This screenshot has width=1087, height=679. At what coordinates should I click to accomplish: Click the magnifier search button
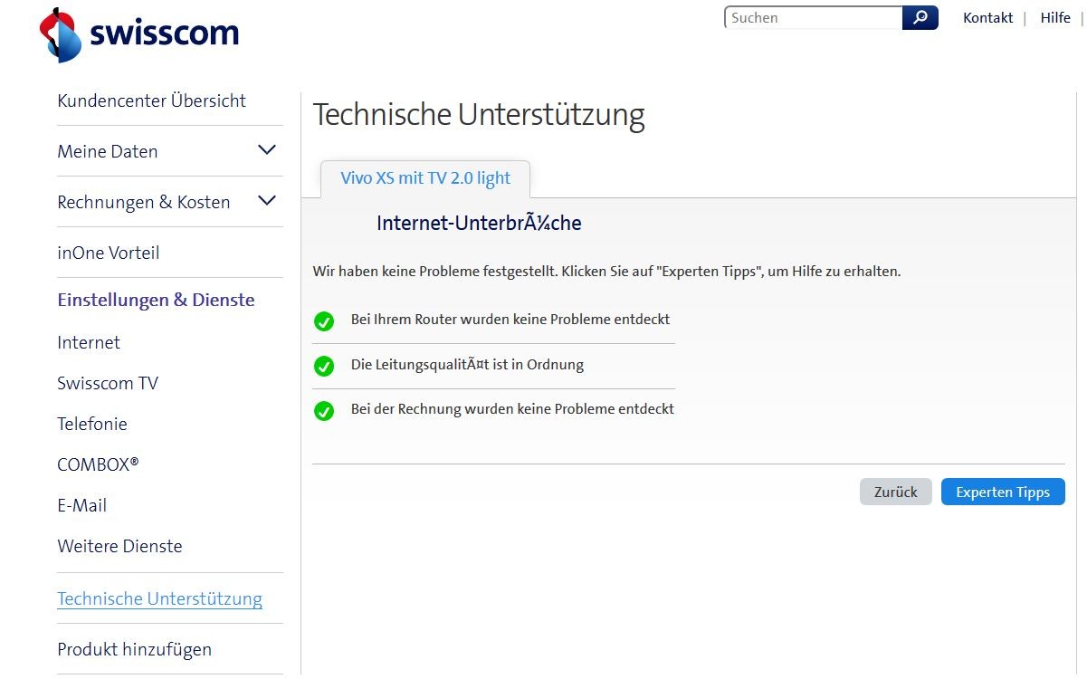pos(920,18)
